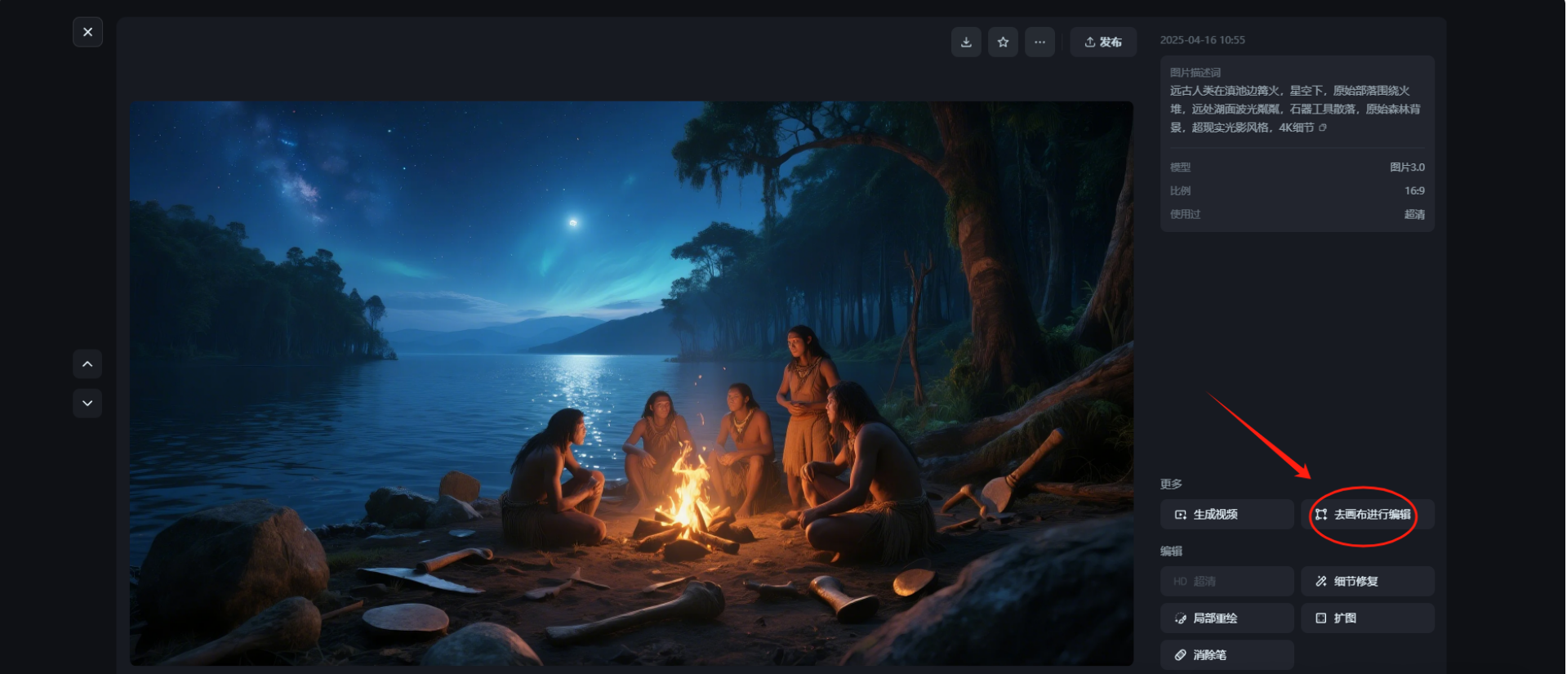This screenshot has height=674, width=1567.
Task: Open the three-dot more options menu
Action: tap(1039, 42)
